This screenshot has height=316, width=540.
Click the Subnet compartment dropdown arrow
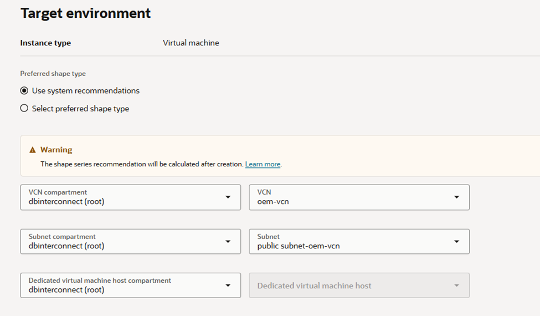pyautogui.click(x=228, y=242)
